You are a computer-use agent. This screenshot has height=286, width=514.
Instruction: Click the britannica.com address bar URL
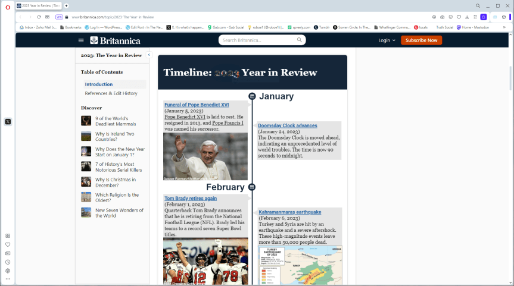pyautogui.click(x=113, y=17)
